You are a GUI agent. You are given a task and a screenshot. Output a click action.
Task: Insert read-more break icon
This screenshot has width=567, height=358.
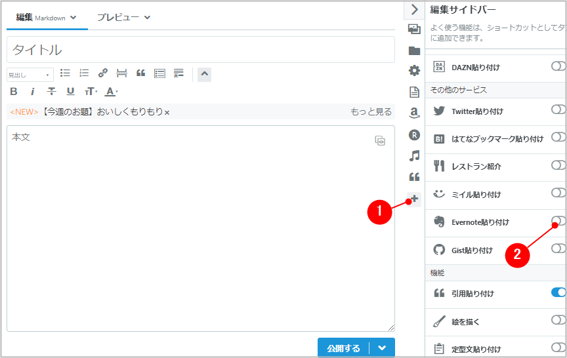click(122, 73)
